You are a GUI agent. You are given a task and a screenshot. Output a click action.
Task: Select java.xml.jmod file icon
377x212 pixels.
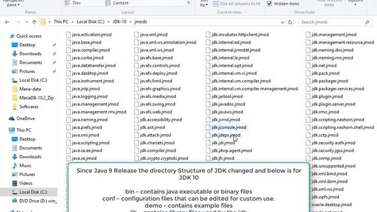(x=137, y=35)
